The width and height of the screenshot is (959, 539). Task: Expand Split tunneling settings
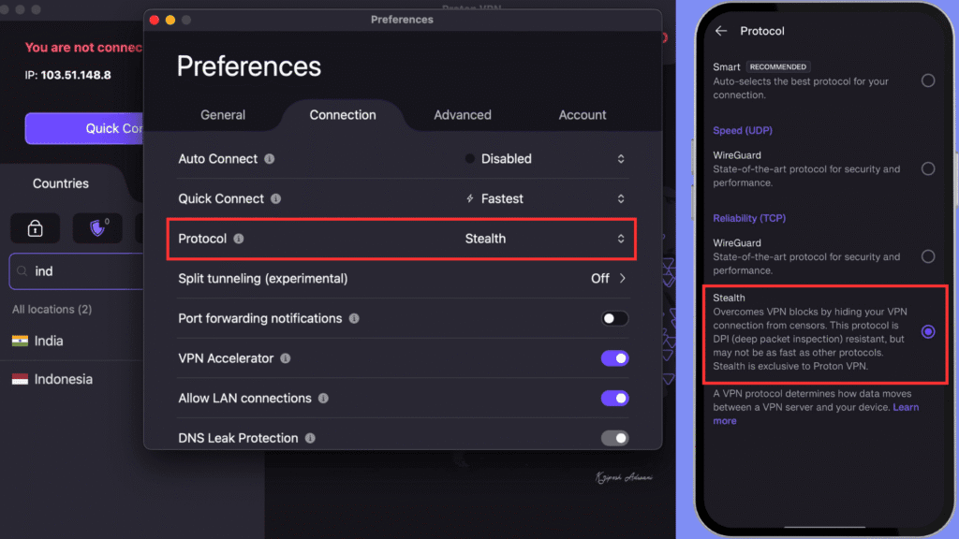(620, 278)
